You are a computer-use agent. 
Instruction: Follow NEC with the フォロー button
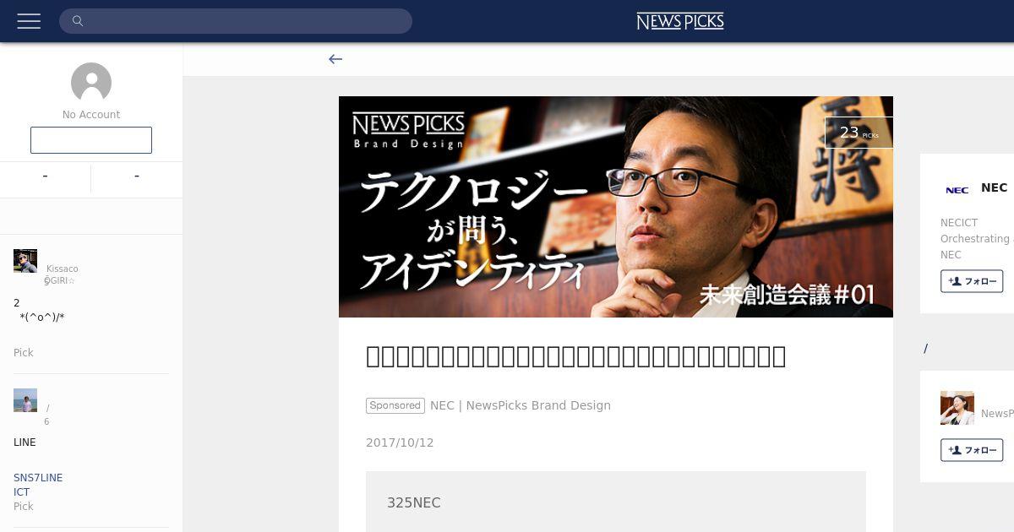pyautogui.click(x=972, y=281)
